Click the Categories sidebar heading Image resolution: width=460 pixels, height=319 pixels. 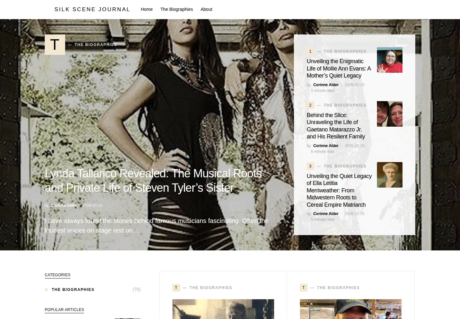[x=57, y=275]
